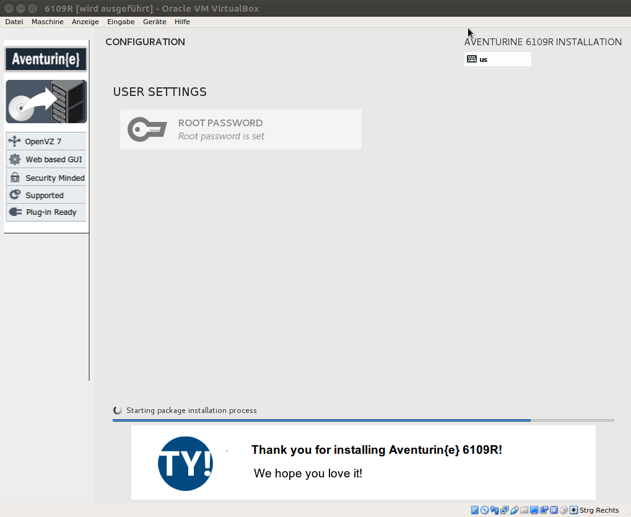Click the Web based GUI label

point(54,160)
